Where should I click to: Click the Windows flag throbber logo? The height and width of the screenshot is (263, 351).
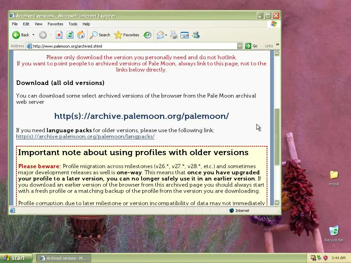coord(274,24)
